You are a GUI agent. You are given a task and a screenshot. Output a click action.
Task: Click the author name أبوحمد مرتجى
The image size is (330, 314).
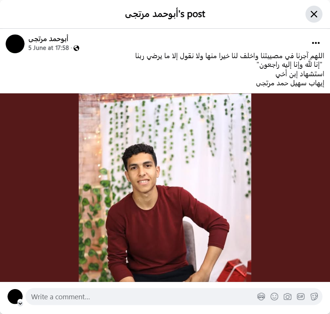pyautogui.click(x=48, y=39)
